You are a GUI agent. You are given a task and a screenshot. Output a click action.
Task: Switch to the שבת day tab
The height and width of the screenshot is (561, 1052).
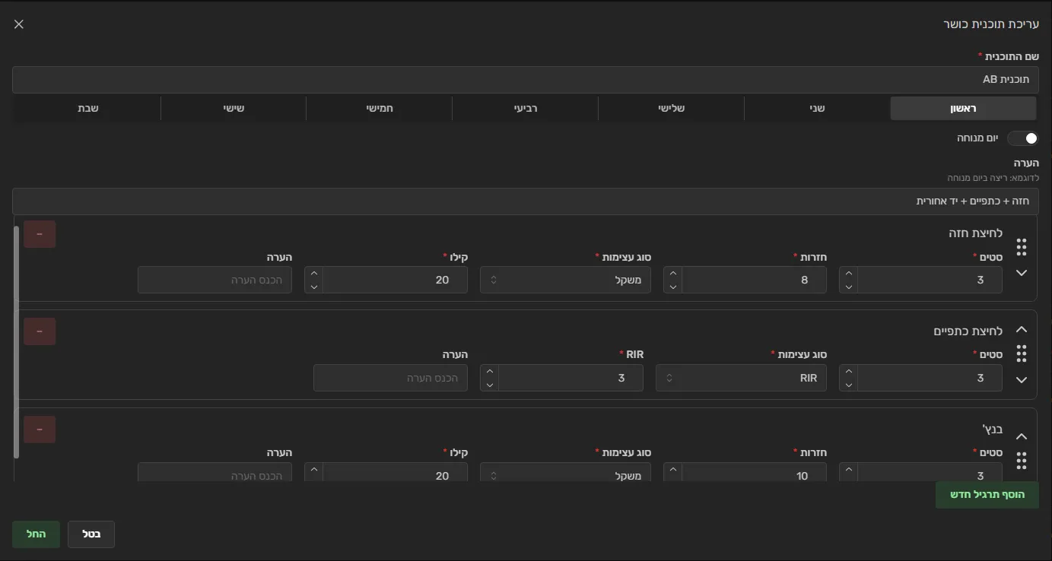[x=87, y=108]
